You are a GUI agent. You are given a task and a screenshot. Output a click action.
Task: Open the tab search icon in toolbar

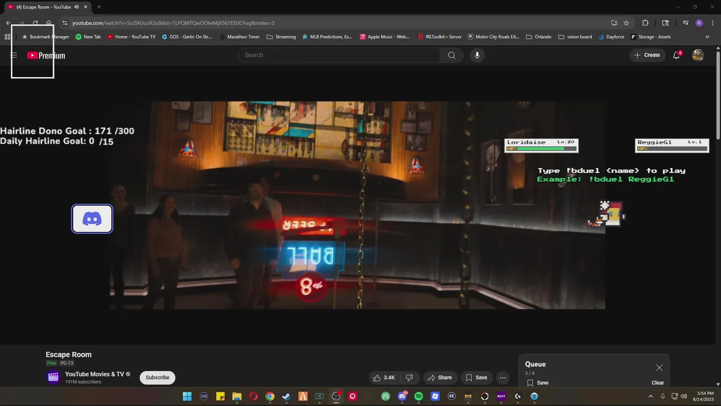click(x=665, y=23)
